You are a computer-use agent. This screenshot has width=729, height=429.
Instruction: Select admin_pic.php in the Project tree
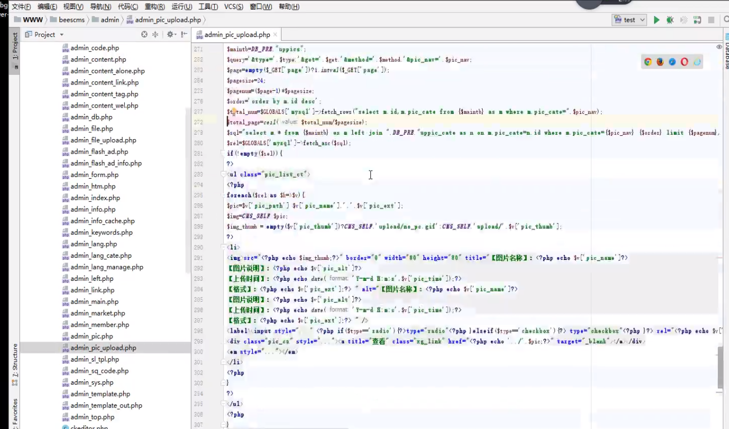[x=92, y=336]
